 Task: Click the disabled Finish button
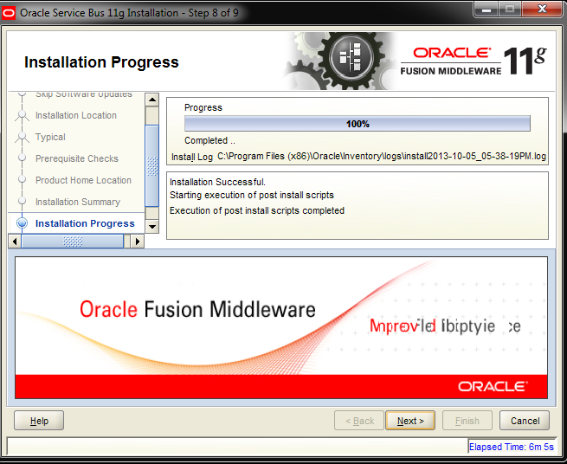(467, 421)
